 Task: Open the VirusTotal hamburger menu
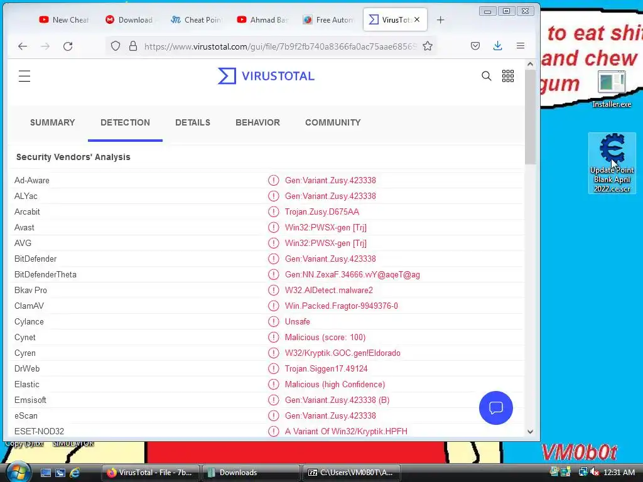pyautogui.click(x=24, y=76)
